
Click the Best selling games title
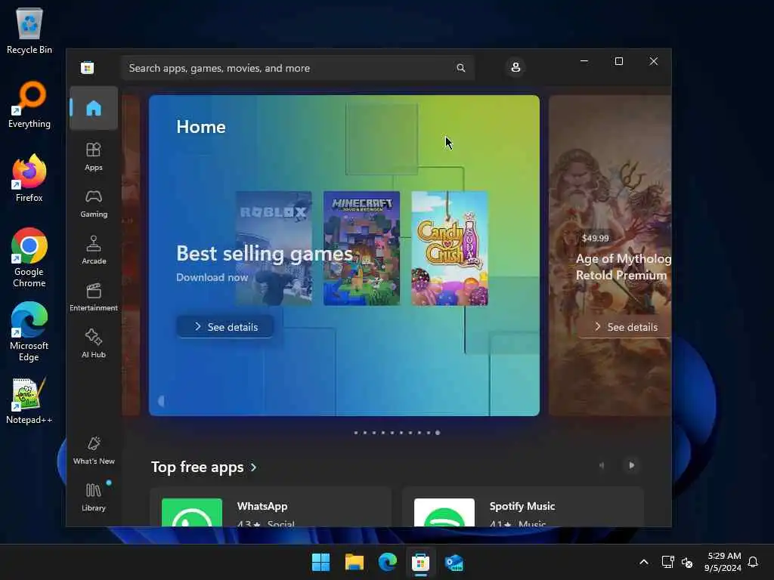[x=264, y=254]
